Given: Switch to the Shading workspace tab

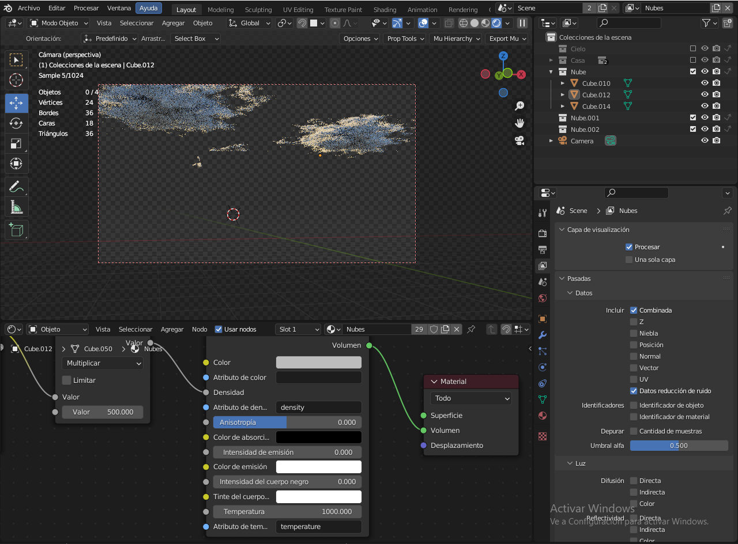Looking at the screenshot, I should coord(385,10).
